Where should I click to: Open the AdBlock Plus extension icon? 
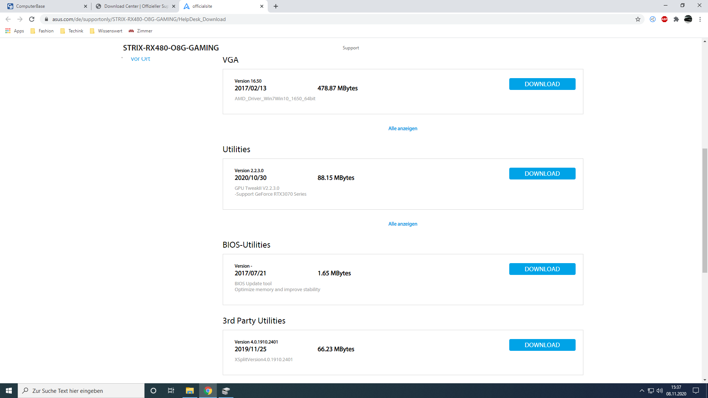tap(664, 19)
